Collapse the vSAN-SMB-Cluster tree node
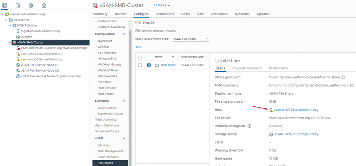The width and height of the screenshot is (356, 166). (x=10, y=42)
